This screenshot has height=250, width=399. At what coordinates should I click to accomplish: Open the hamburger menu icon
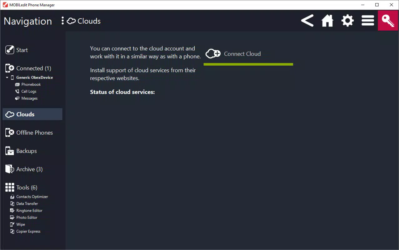[368, 21]
